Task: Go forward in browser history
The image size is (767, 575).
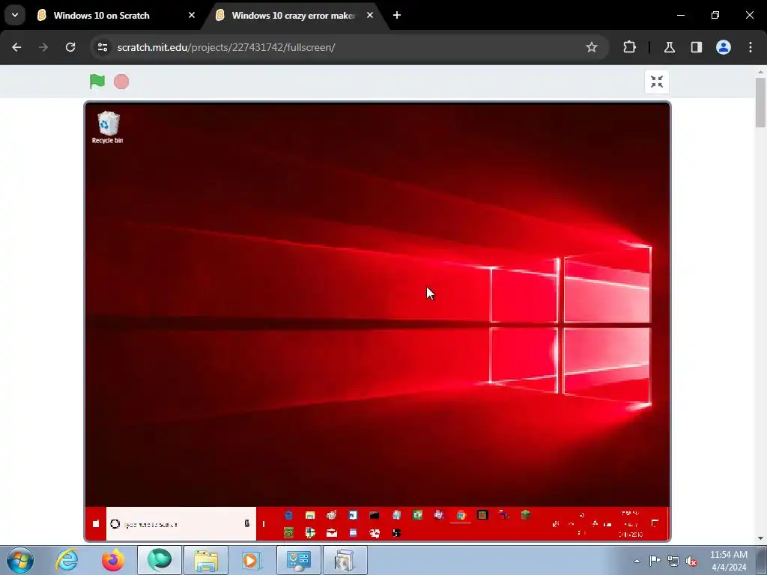Action: pyautogui.click(x=43, y=47)
